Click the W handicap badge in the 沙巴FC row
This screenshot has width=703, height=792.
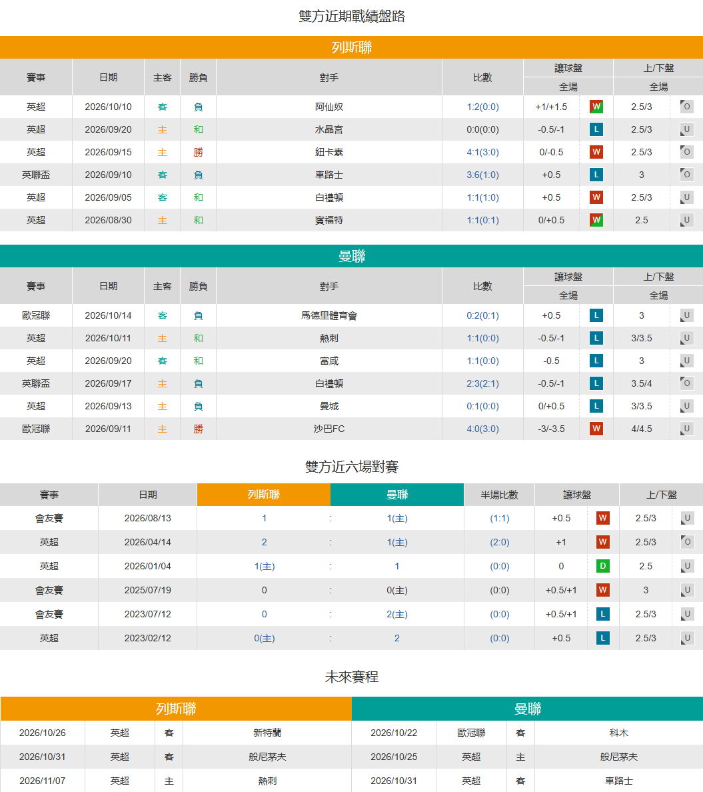point(596,428)
